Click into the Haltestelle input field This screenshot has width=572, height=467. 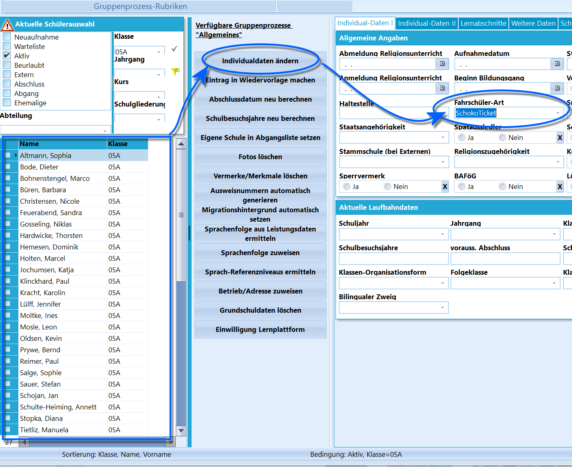(394, 113)
